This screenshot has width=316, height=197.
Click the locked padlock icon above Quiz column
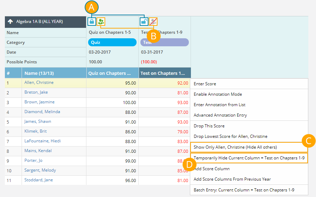[x=92, y=22]
